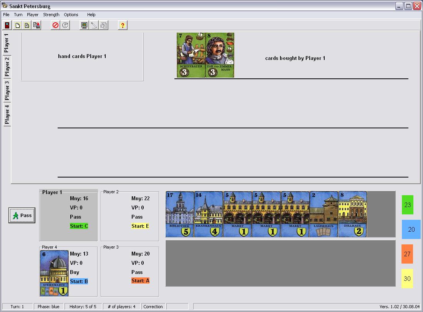The image size is (423, 312).
Task: Click the 'cards bought by Player 1' label
Action: (295, 58)
